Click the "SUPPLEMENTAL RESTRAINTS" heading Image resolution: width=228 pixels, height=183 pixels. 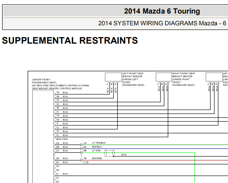click(x=70, y=40)
